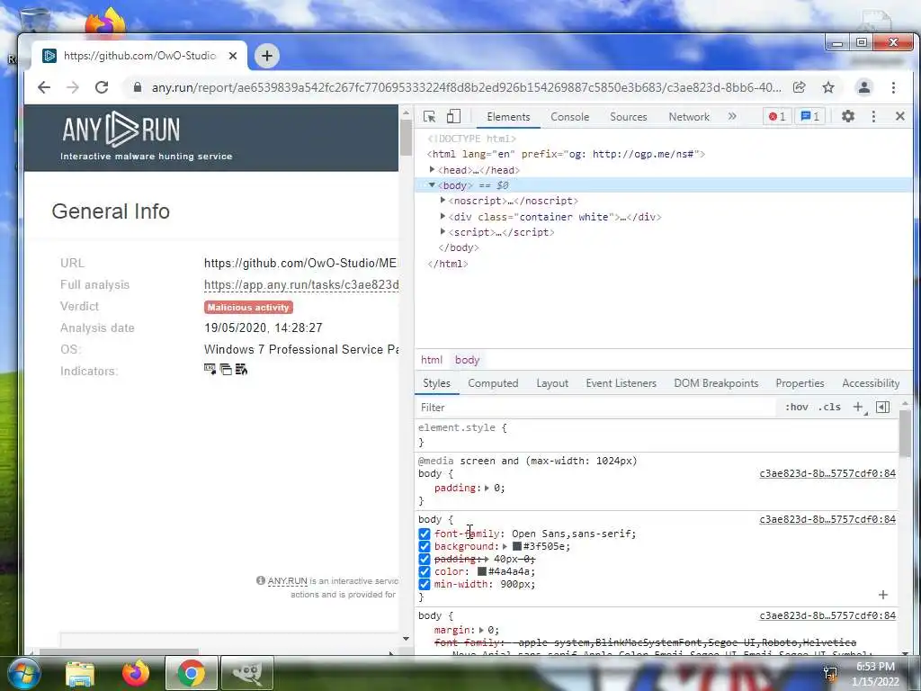The height and width of the screenshot is (691, 921).
Task: Toggle .cls class editor
Action: click(829, 408)
